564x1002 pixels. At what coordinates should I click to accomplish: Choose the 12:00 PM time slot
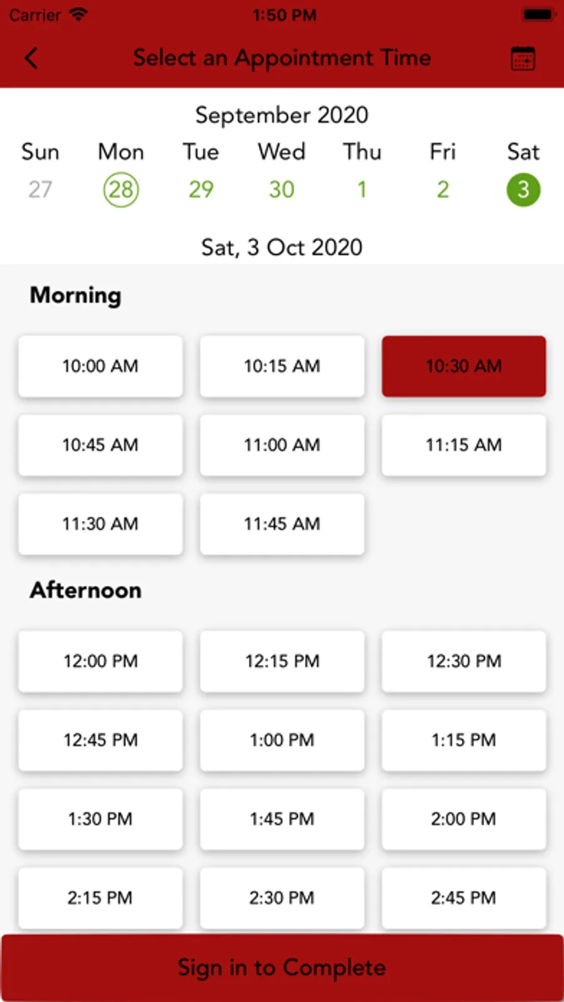point(100,662)
